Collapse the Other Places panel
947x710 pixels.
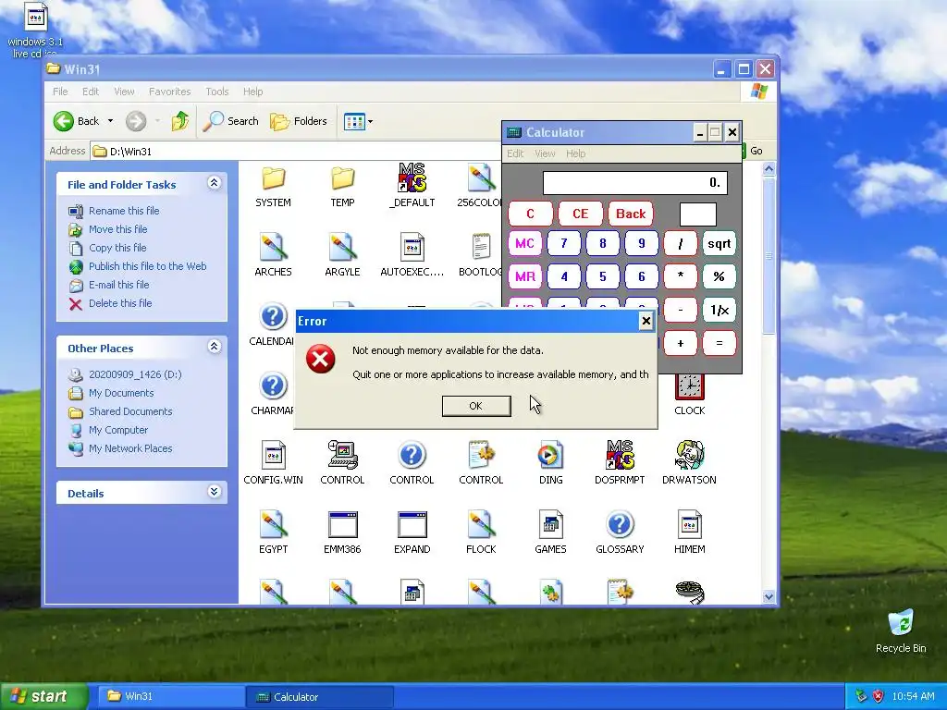pos(214,347)
